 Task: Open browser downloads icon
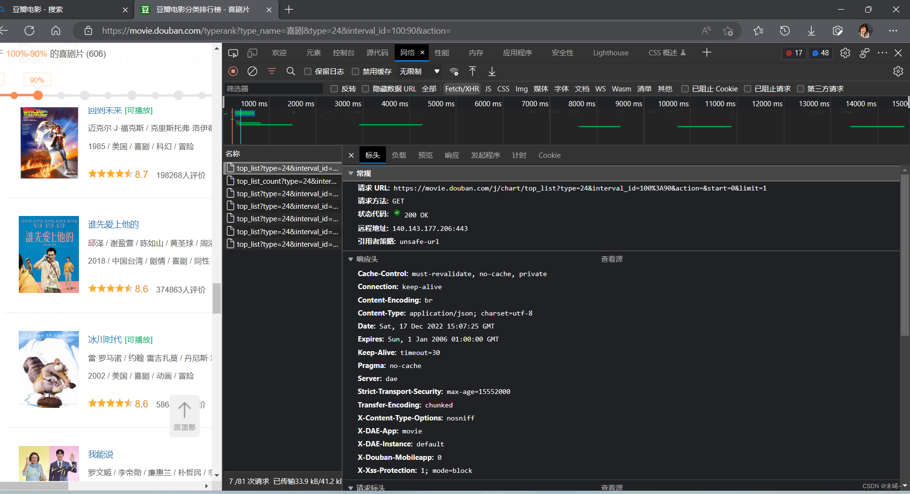pos(811,31)
